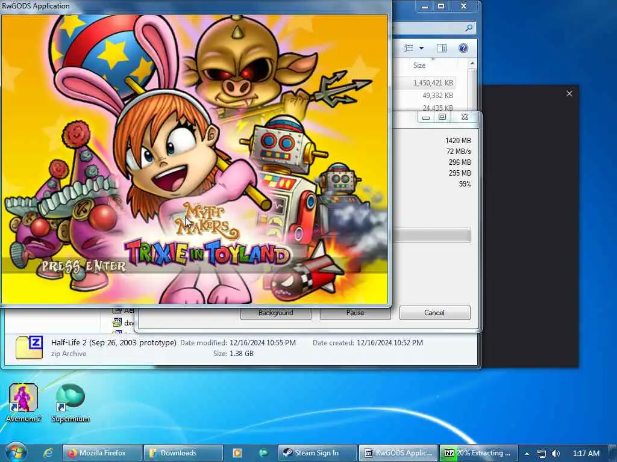Click the Explorer scroll up arrow
Image resolution: width=617 pixels, height=462 pixels.
472,63
